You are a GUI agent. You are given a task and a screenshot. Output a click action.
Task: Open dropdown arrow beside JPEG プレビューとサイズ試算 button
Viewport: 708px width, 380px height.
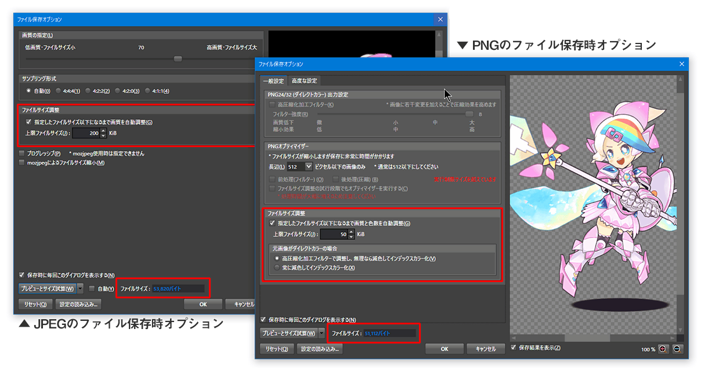pyautogui.click(x=80, y=288)
